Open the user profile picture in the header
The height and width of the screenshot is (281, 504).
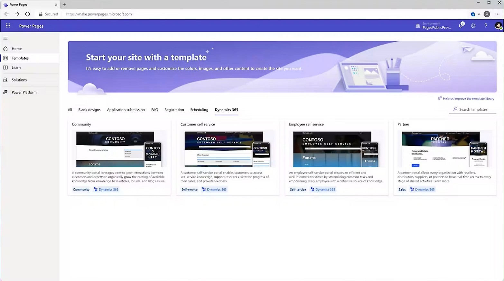click(498, 26)
